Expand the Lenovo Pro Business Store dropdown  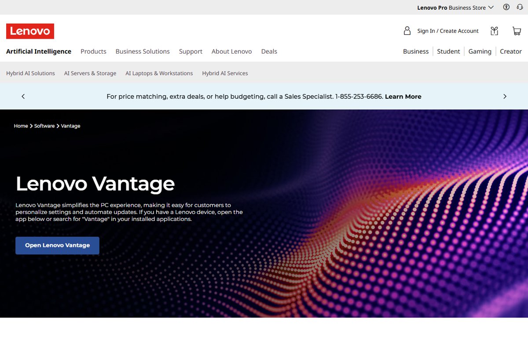[x=455, y=7]
